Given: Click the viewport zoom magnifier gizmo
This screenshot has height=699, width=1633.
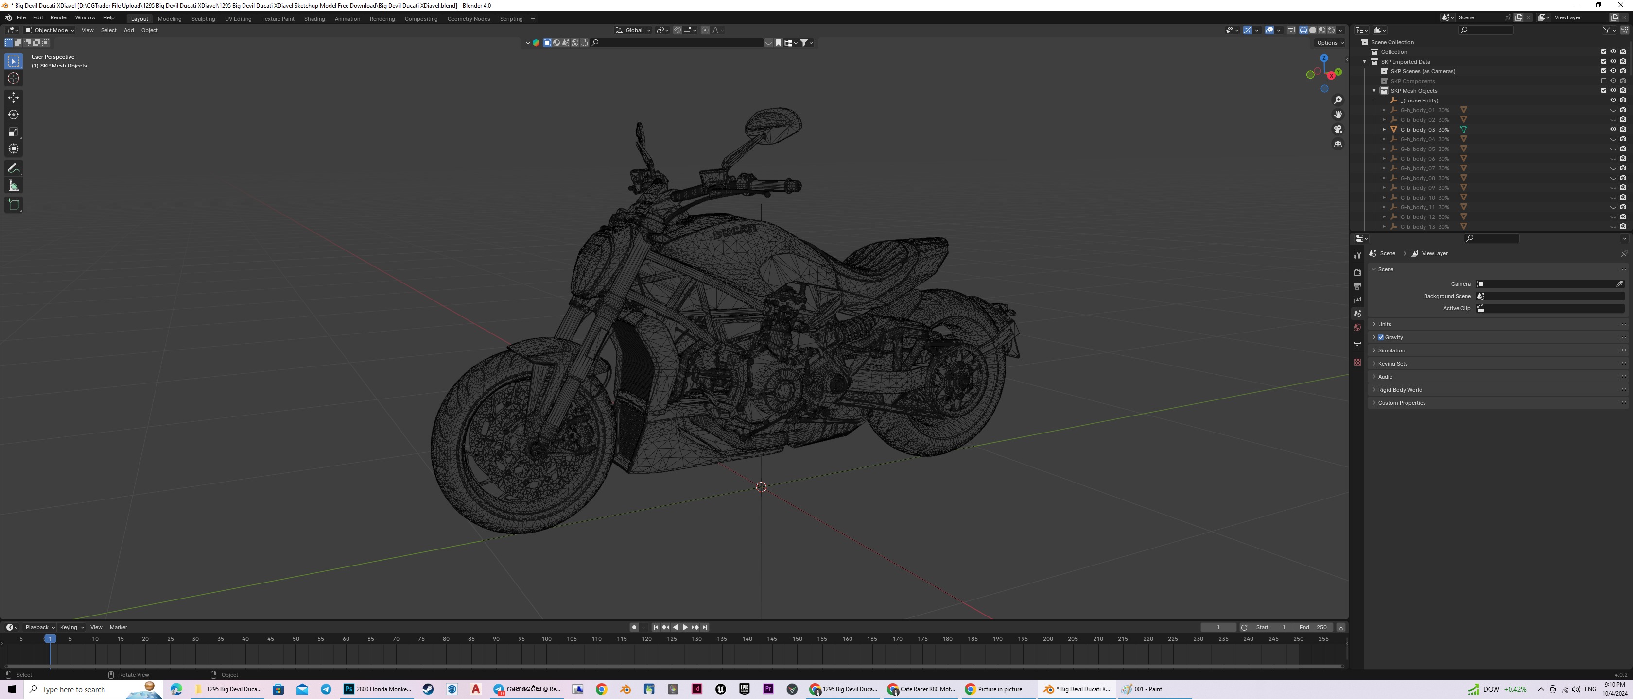Looking at the screenshot, I should (x=1338, y=100).
